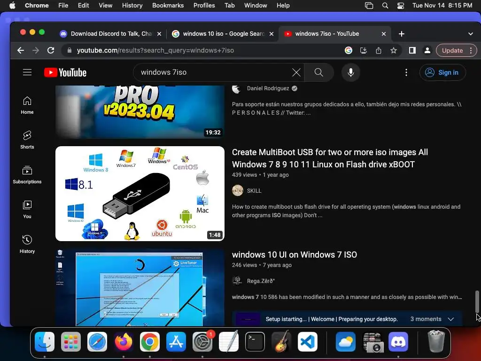Open windows 10 UI on Windows 7 ISO title

point(294,254)
